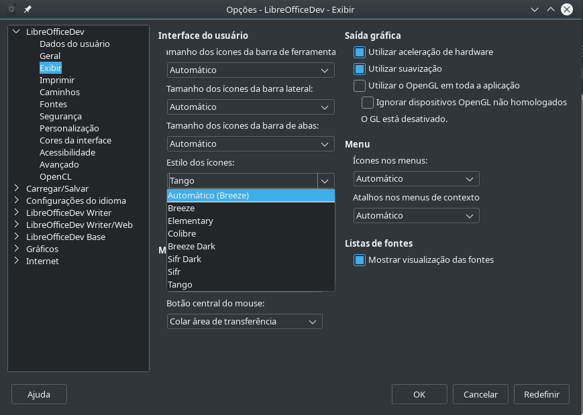The width and height of the screenshot is (583, 415).
Task: Click 'O GL está desativado.' status text
Action: [404, 119]
